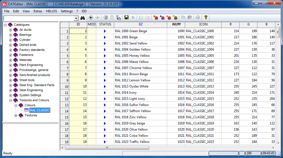Image resolution: width=283 pixels, height=158 pixels.
Task: Click the back arrow navigation icon
Action: click(91, 18)
